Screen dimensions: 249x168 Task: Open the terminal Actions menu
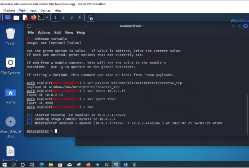click(x=44, y=33)
